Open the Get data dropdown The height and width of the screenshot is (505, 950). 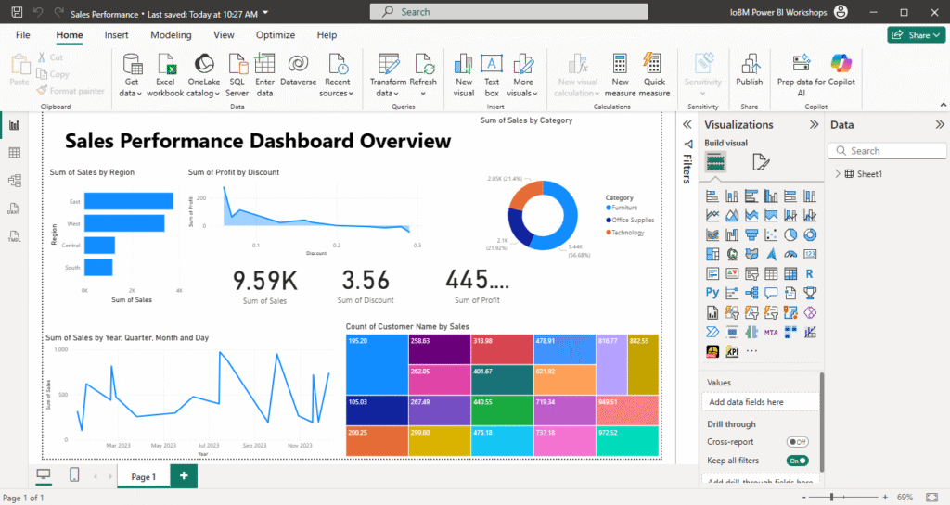coord(131,94)
